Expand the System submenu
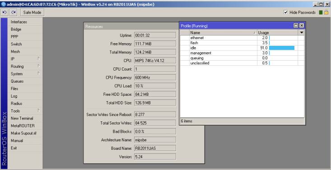331x170 pixels. (x=25, y=74)
